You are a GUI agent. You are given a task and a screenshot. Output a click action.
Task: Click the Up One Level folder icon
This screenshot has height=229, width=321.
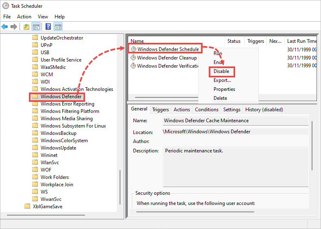tap(26, 26)
